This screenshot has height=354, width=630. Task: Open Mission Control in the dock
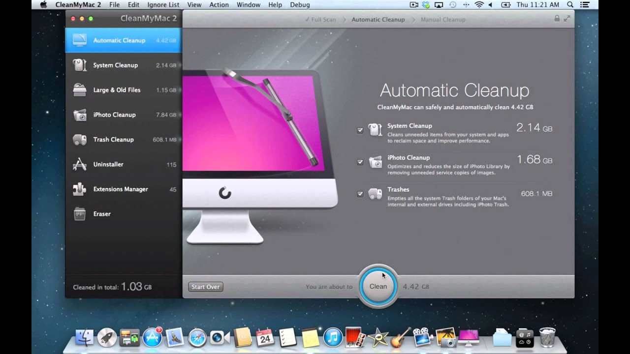129,337
